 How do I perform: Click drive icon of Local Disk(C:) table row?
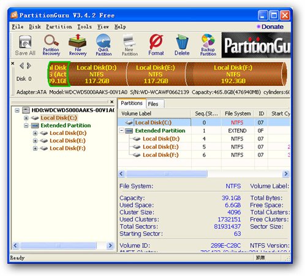pyautogui.click(x=129, y=123)
